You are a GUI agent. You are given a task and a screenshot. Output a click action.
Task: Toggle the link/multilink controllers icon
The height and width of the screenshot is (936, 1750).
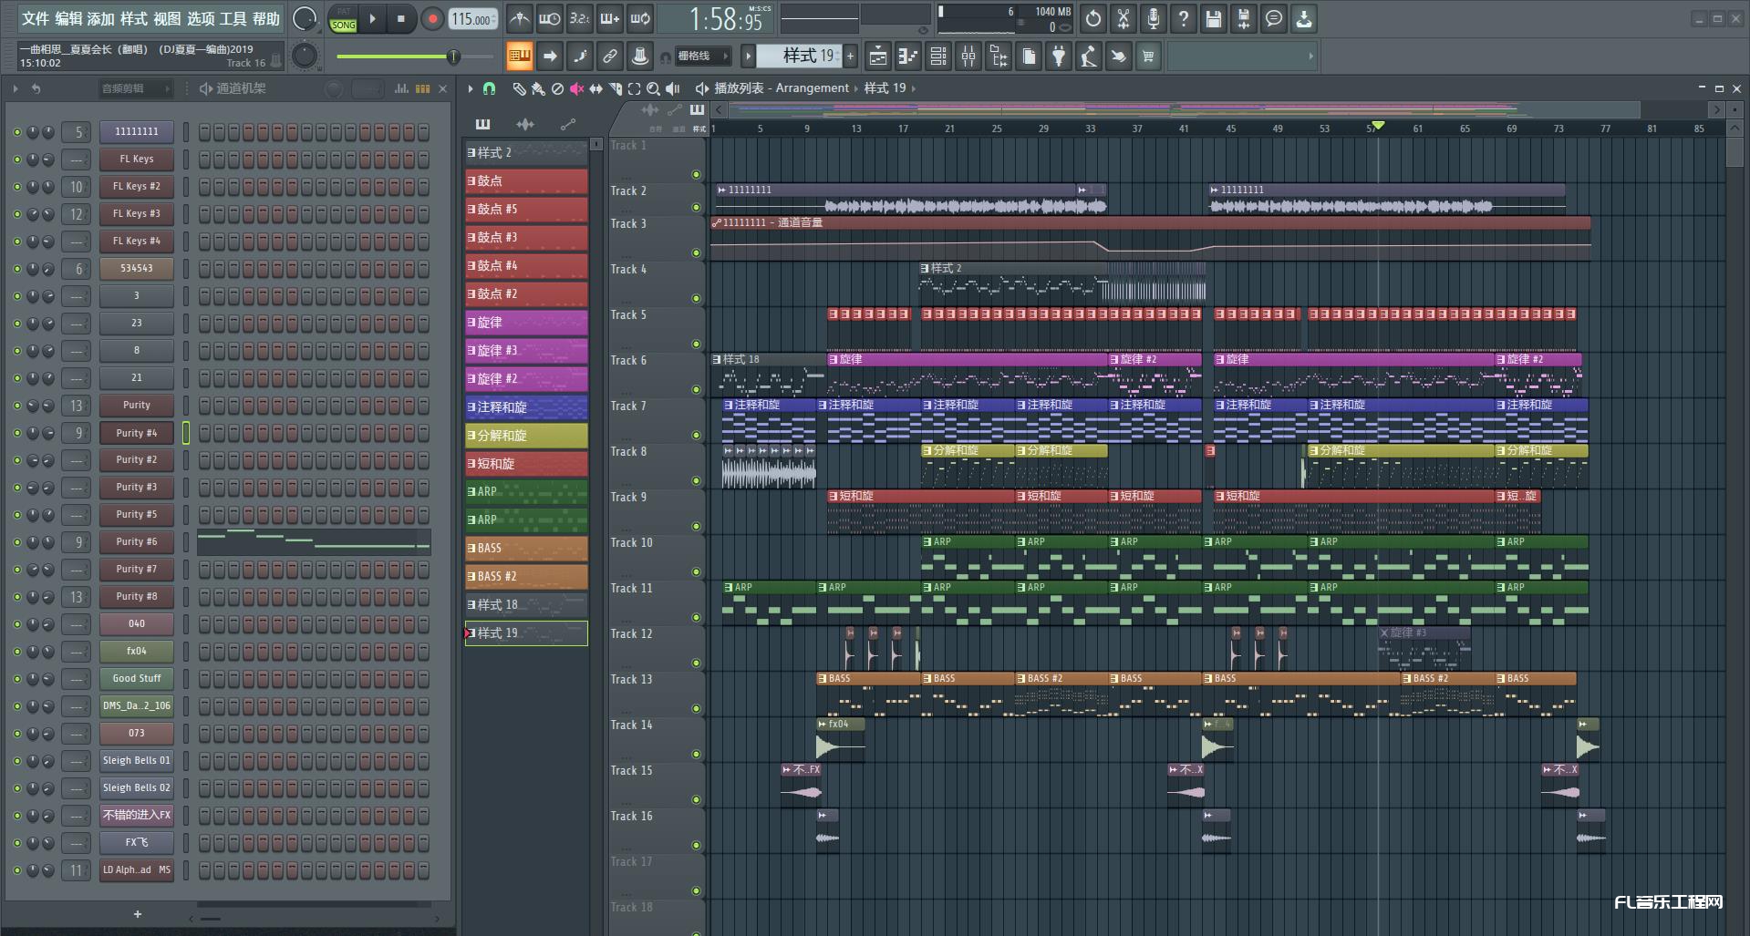[x=610, y=57]
